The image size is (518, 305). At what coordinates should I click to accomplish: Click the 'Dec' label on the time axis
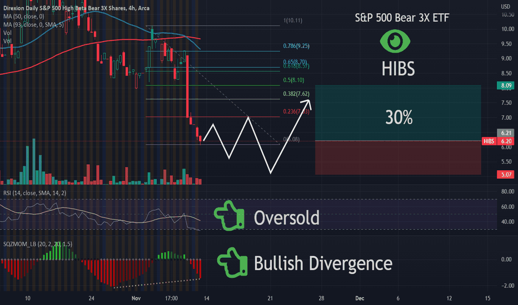pos(360,298)
